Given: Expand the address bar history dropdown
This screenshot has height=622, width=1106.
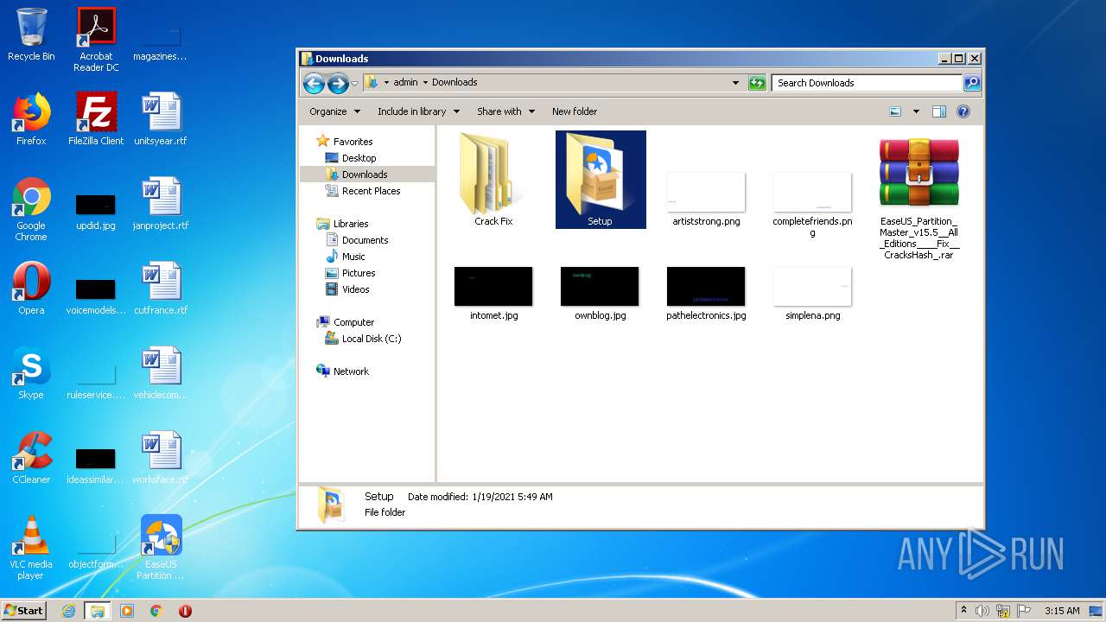Looking at the screenshot, I should click(735, 83).
